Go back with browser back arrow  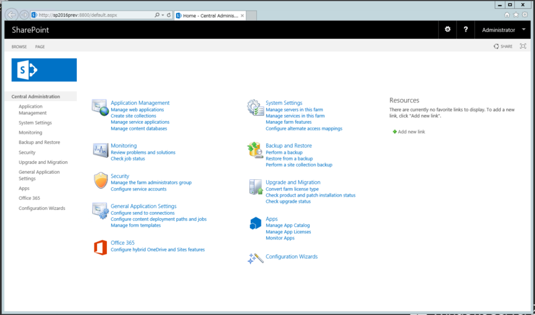point(11,15)
